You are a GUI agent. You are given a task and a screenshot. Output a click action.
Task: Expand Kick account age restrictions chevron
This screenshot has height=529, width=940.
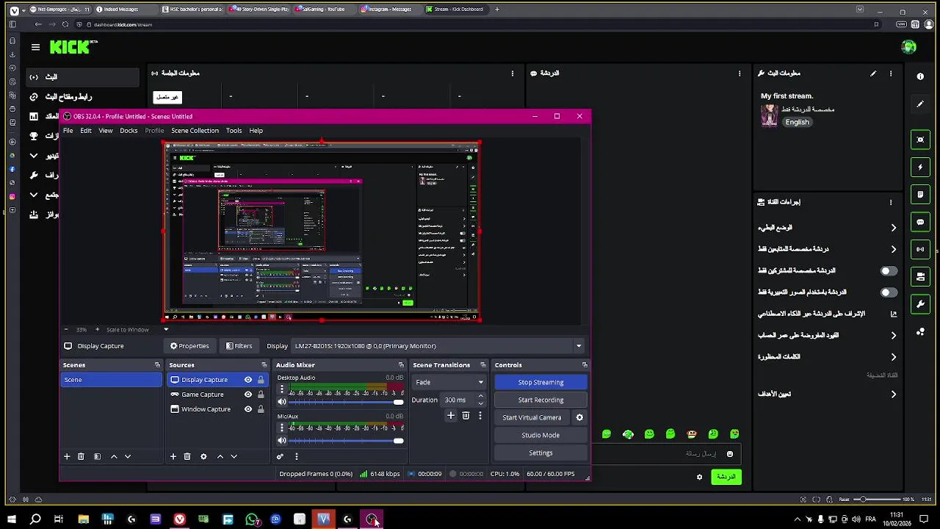pyautogui.click(x=894, y=335)
